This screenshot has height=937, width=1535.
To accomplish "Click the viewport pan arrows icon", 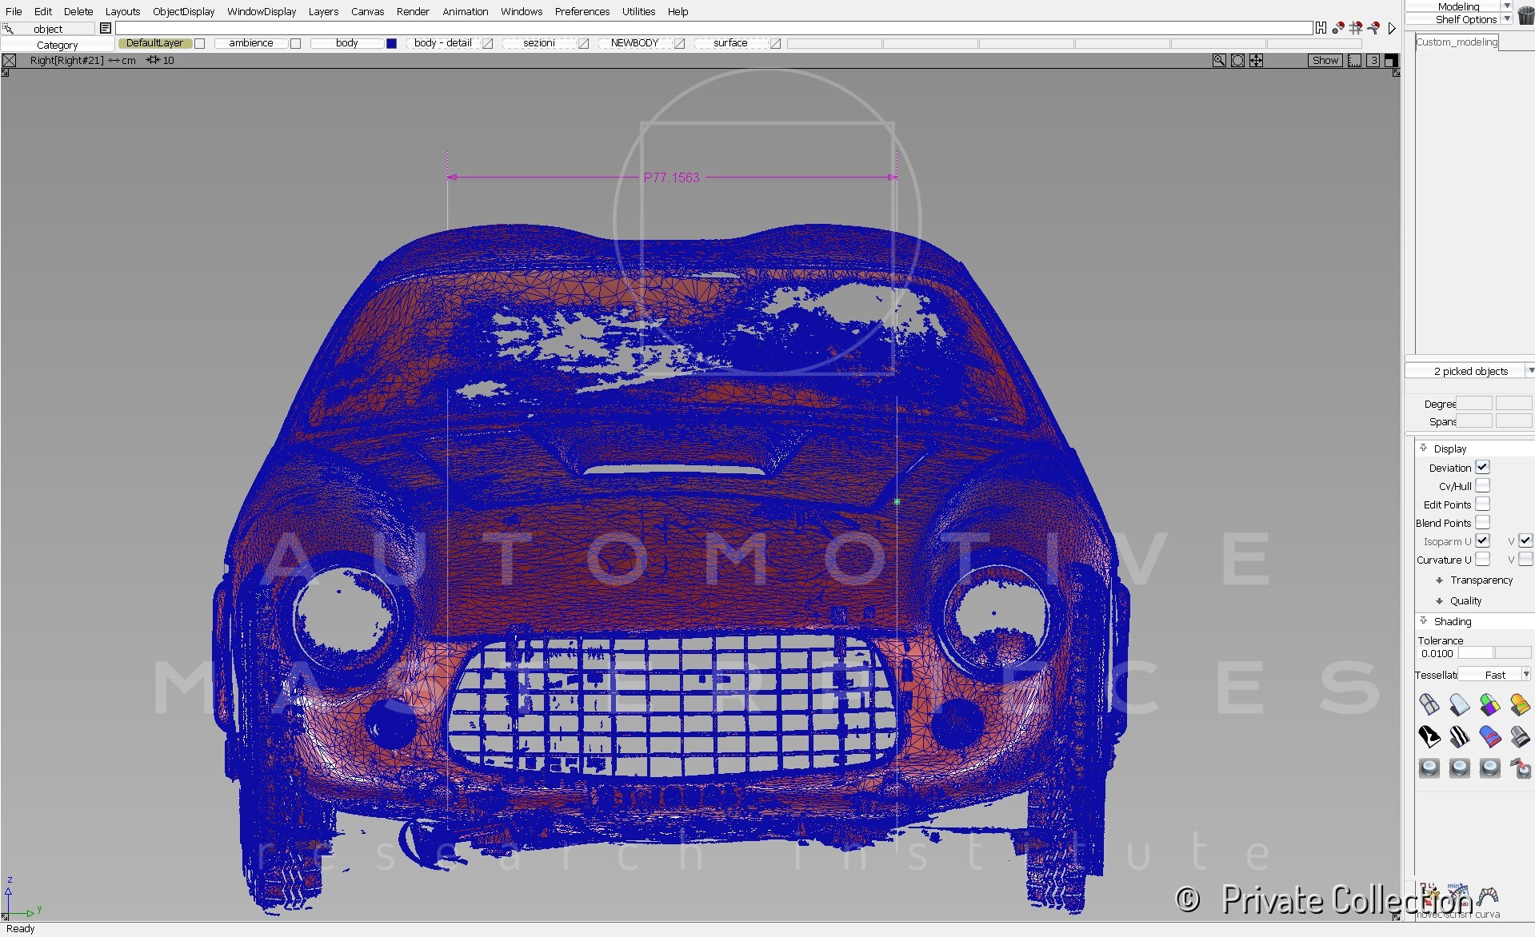I will pos(1257,61).
